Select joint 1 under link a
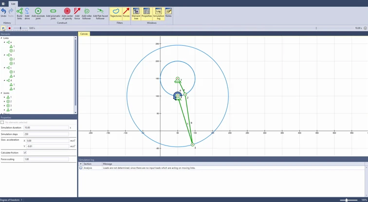 click(x=12, y=46)
